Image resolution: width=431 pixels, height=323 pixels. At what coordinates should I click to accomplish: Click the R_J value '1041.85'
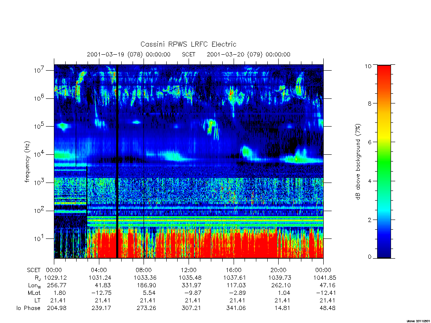coord(325,278)
